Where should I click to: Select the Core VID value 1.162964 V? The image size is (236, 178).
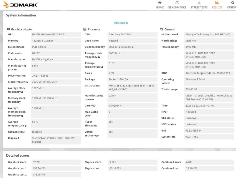132,106
